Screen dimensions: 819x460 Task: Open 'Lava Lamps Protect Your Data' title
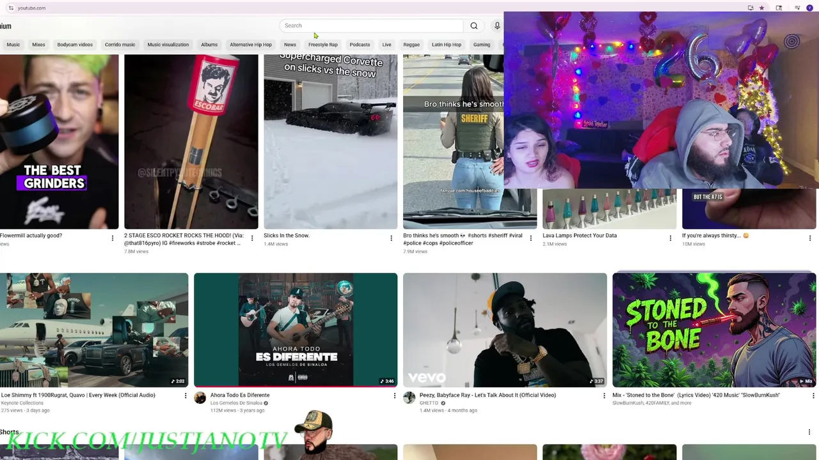(x=580, y=236)
